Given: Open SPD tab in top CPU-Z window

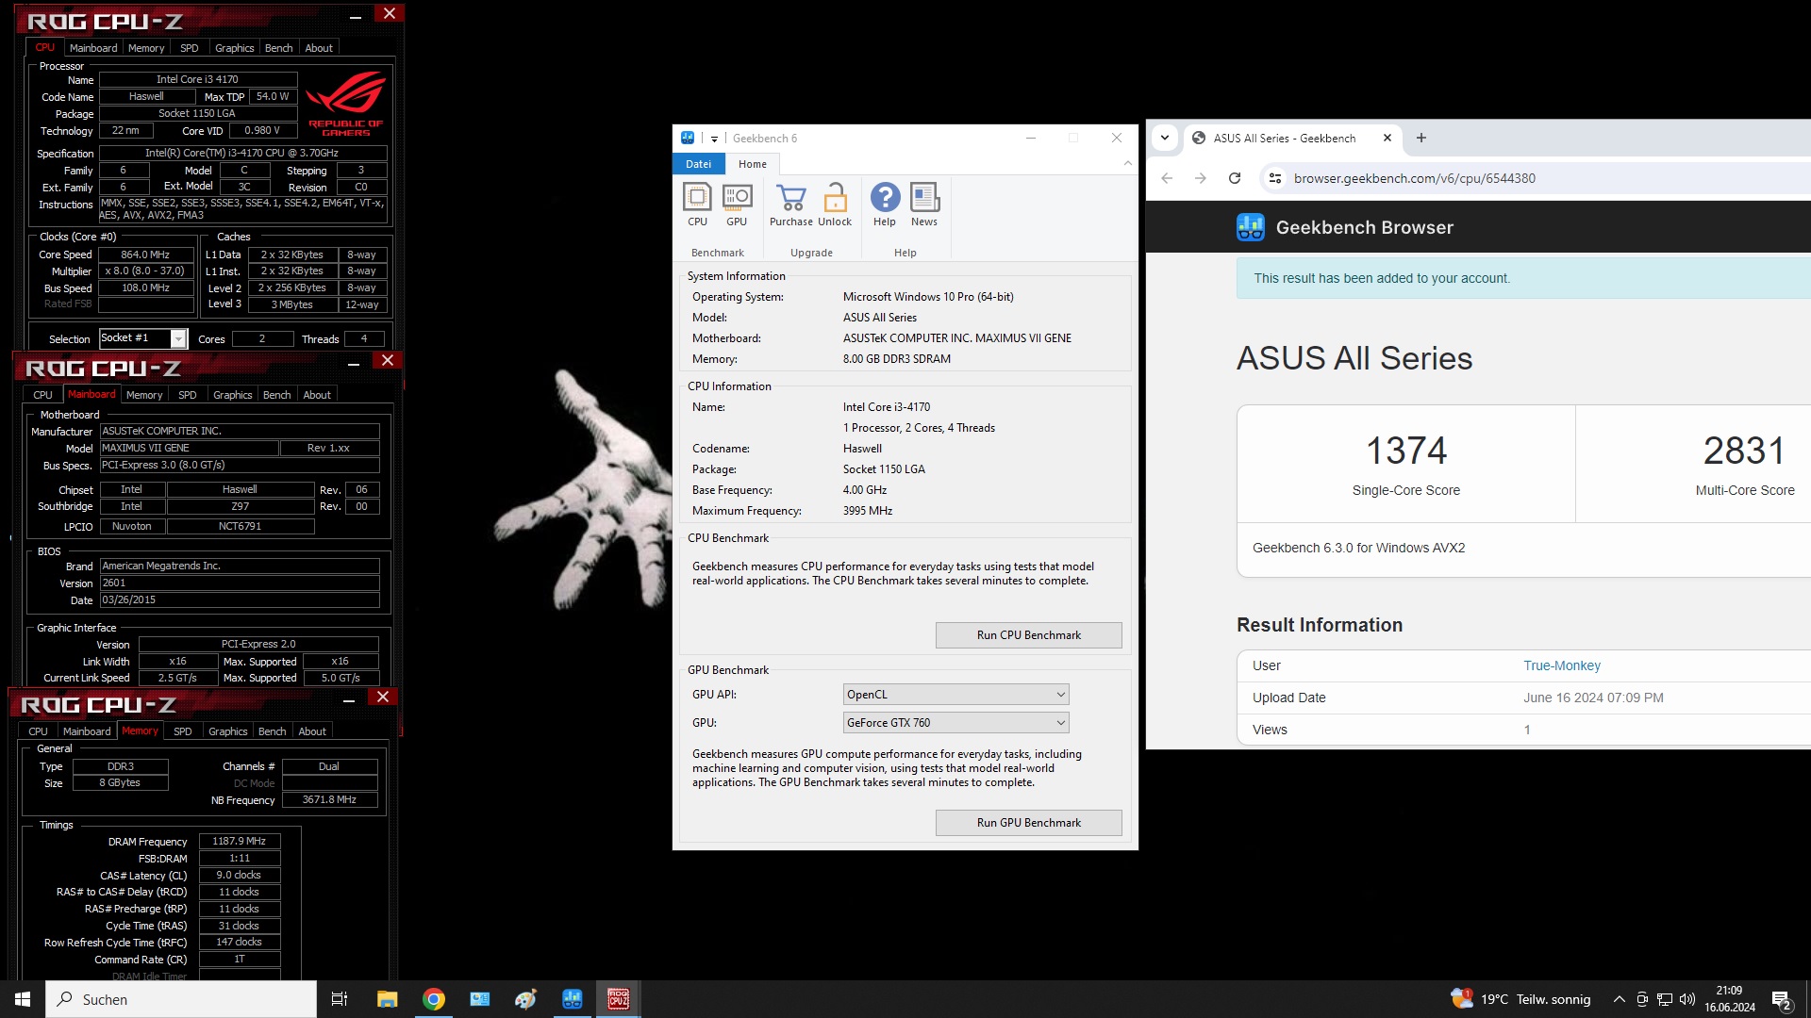Looking at the screenshot, I should click(x=190, y=48).
